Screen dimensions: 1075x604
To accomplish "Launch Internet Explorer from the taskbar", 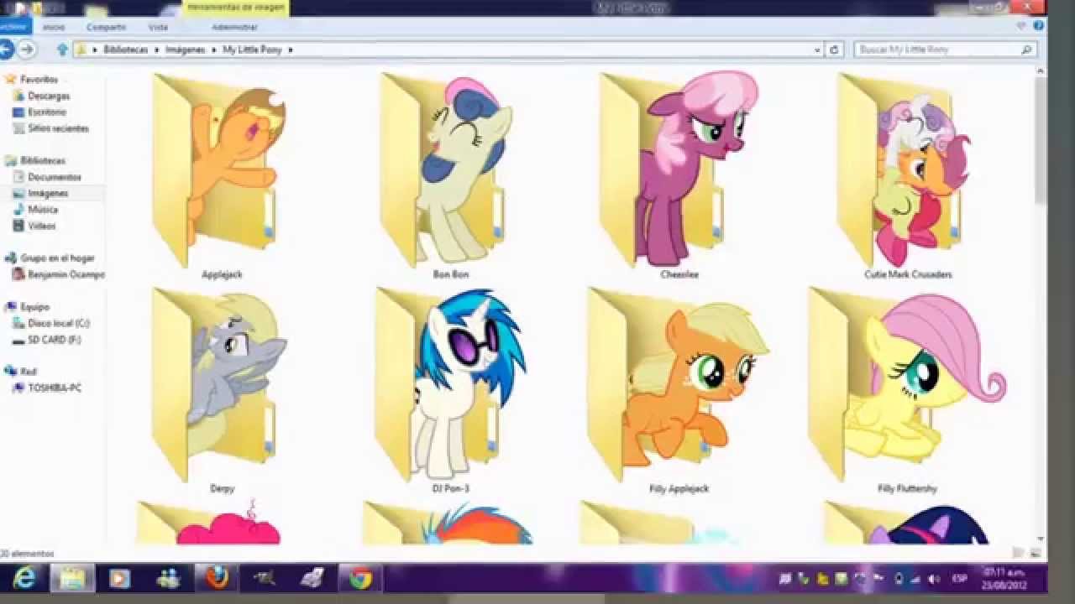I will pos(24,578).
